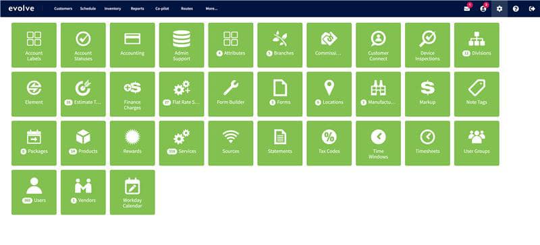Click the mail notifications icon

467,9
